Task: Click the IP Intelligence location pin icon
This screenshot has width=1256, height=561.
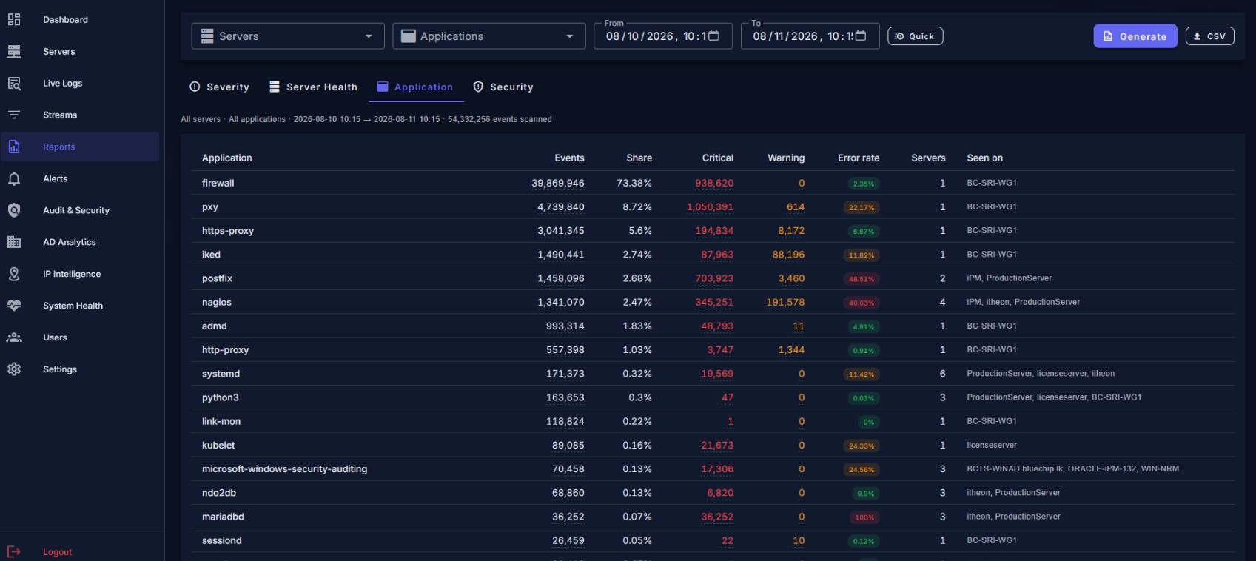Action: pos(14,274)
